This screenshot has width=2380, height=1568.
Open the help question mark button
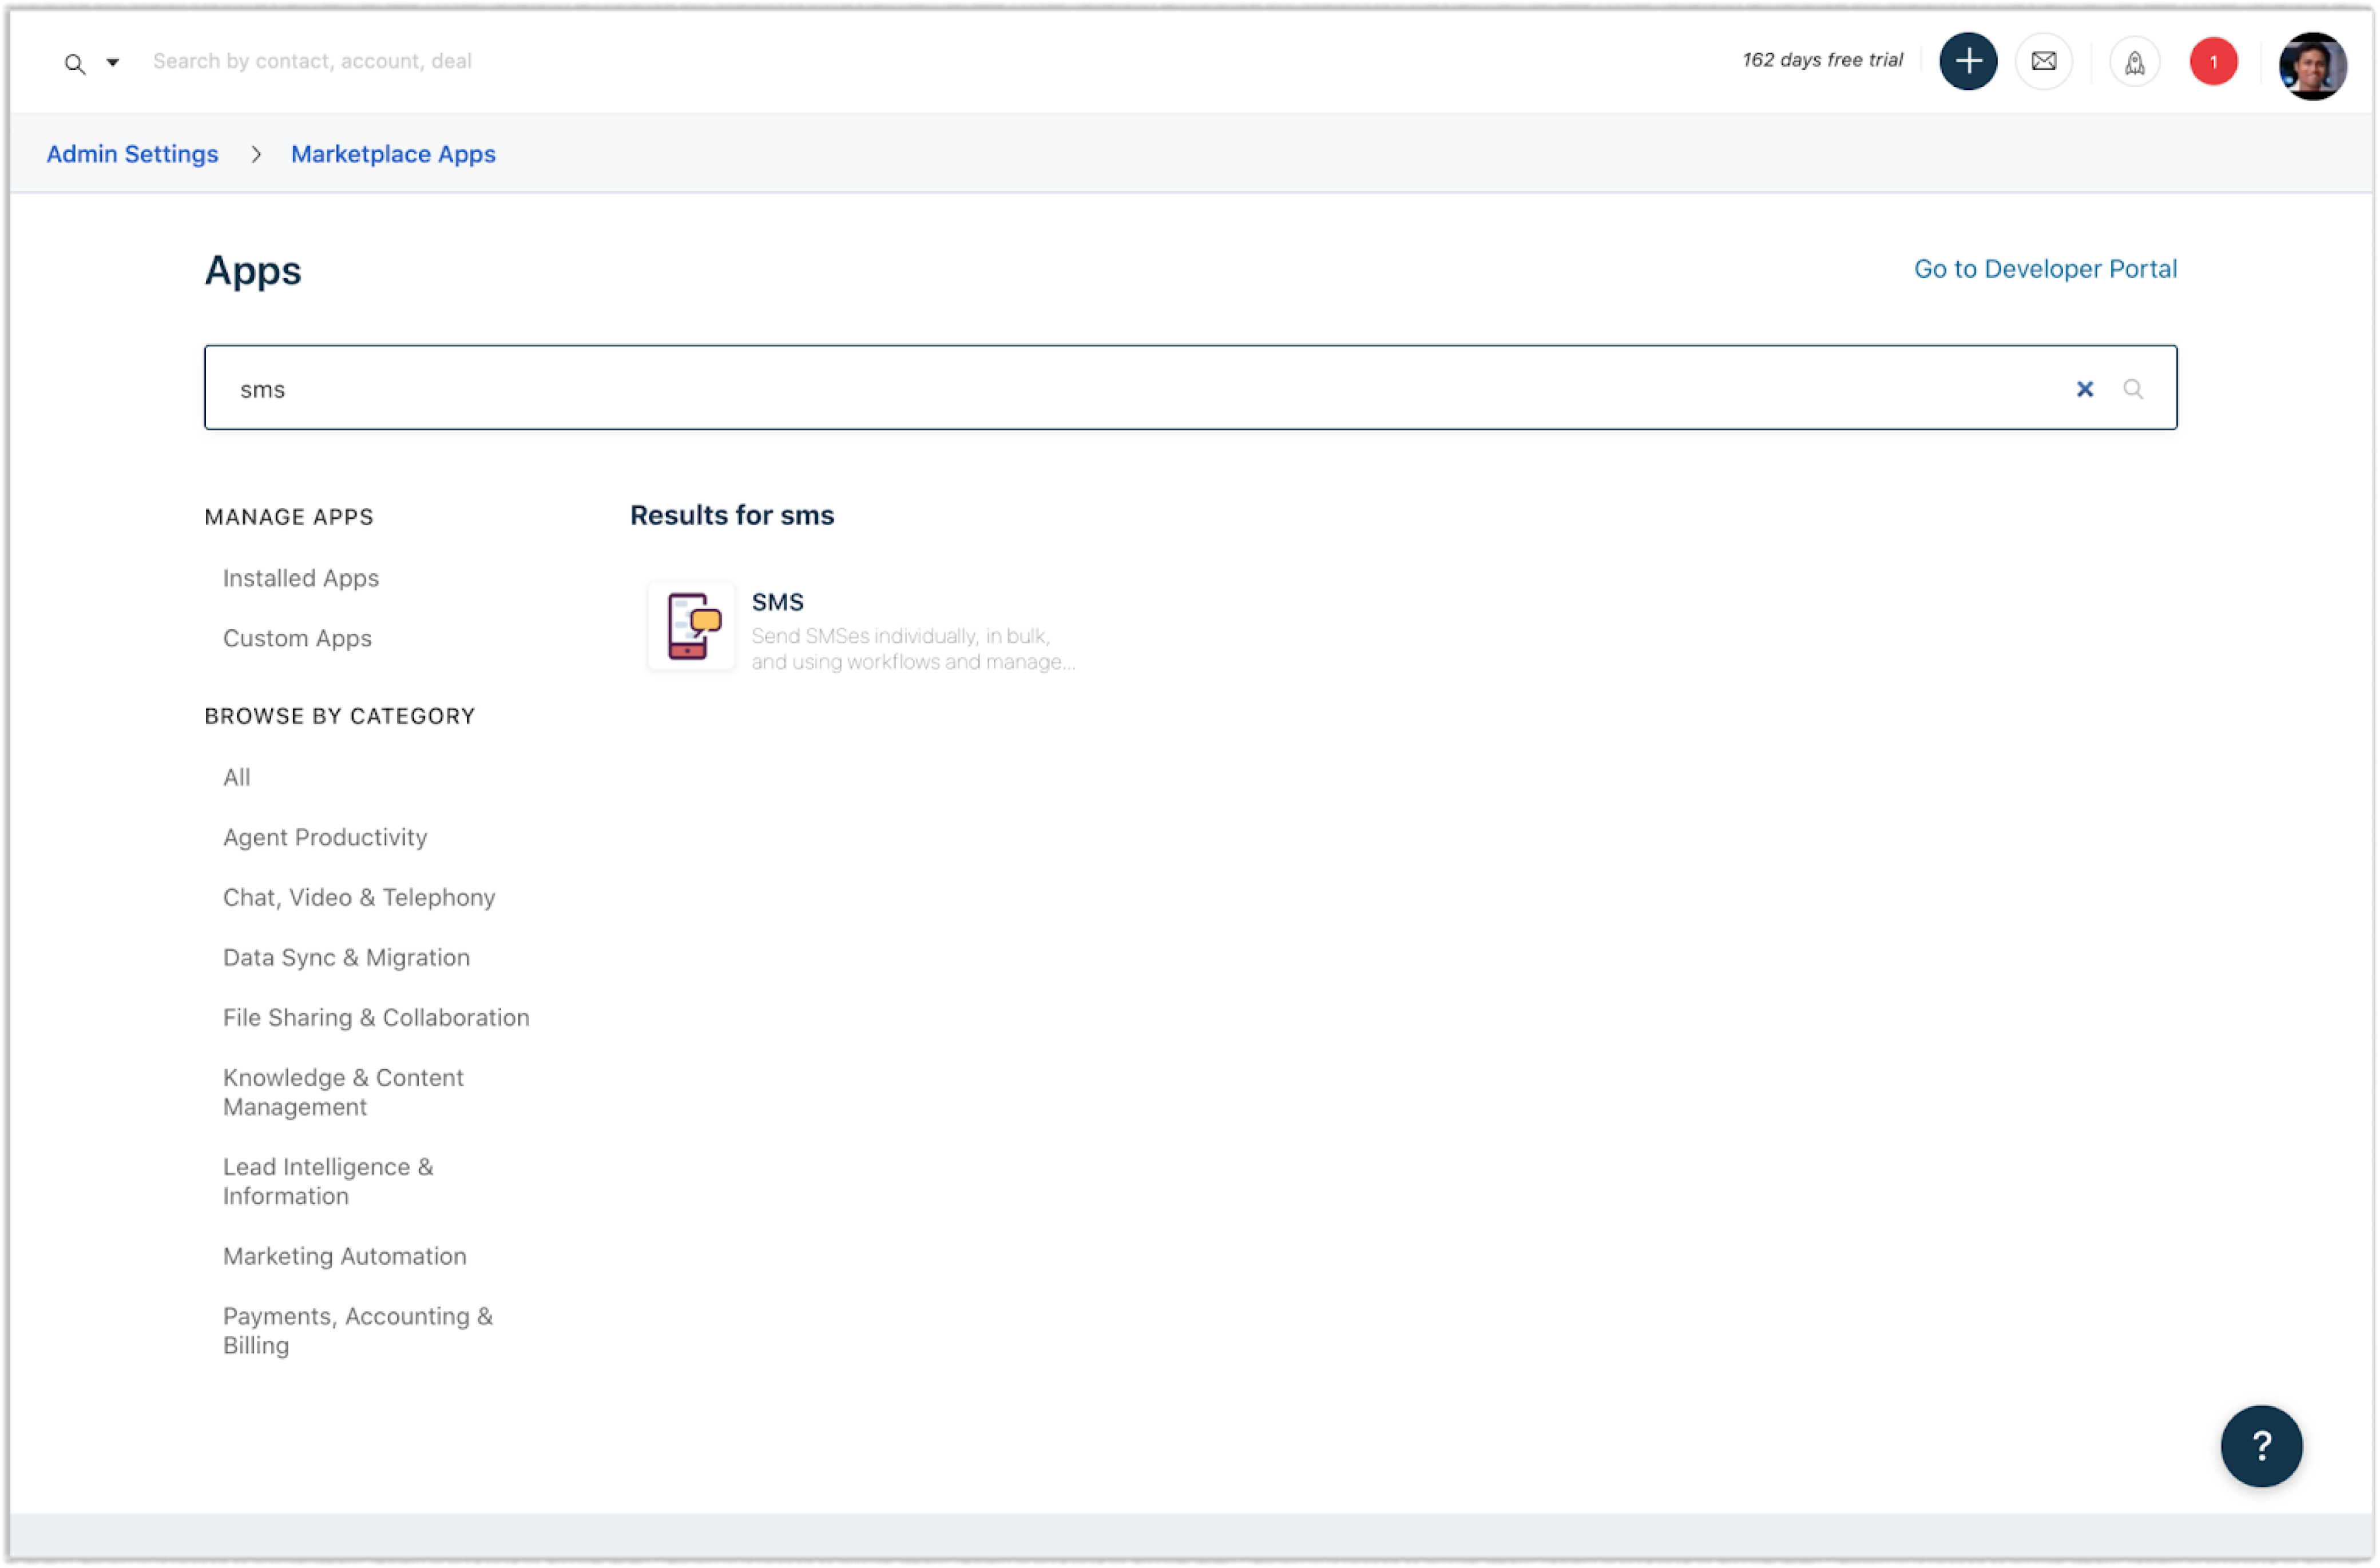pyautogui.click(x=2260, y=1445)
